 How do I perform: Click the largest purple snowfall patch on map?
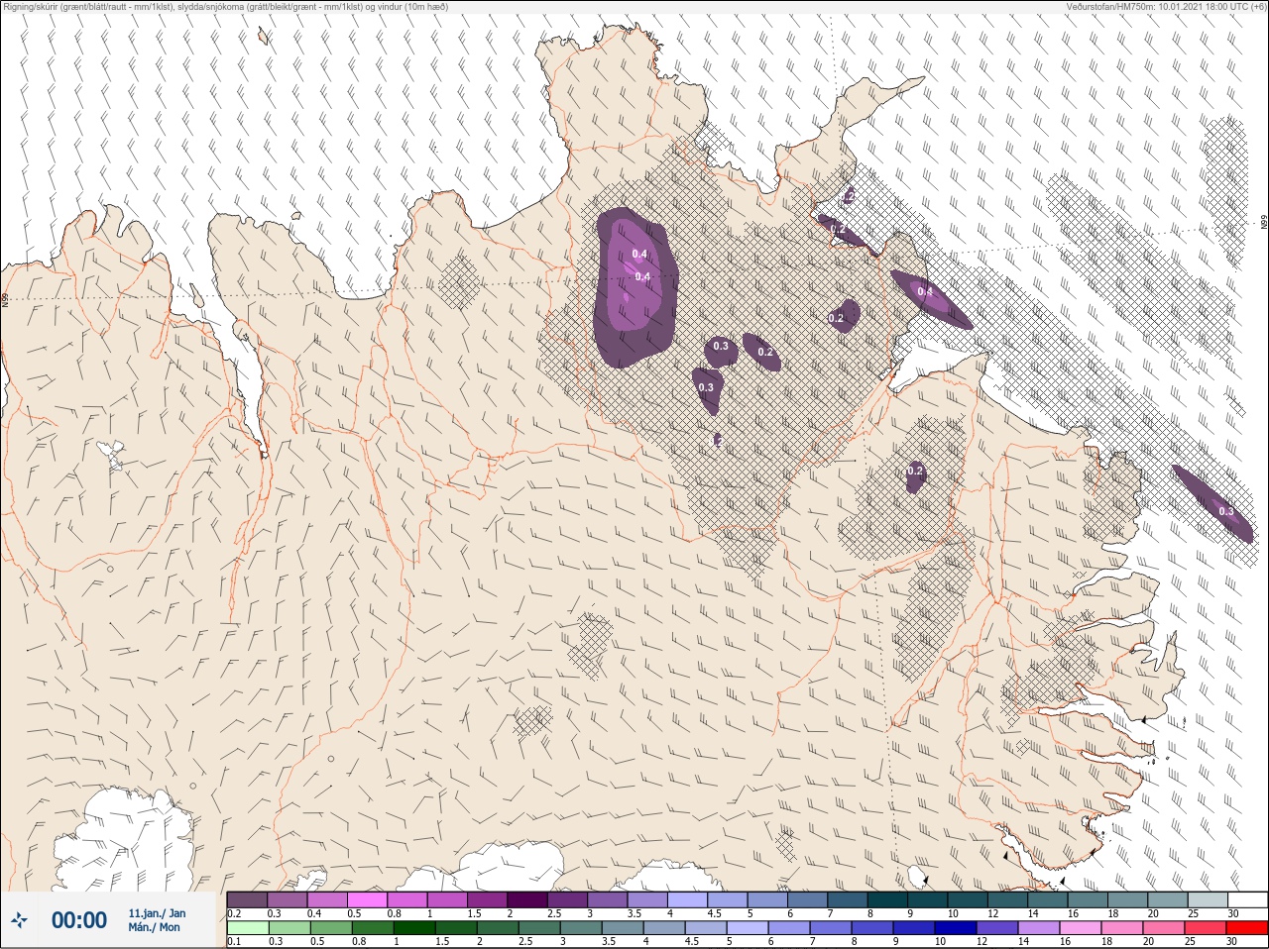[635, 287]
